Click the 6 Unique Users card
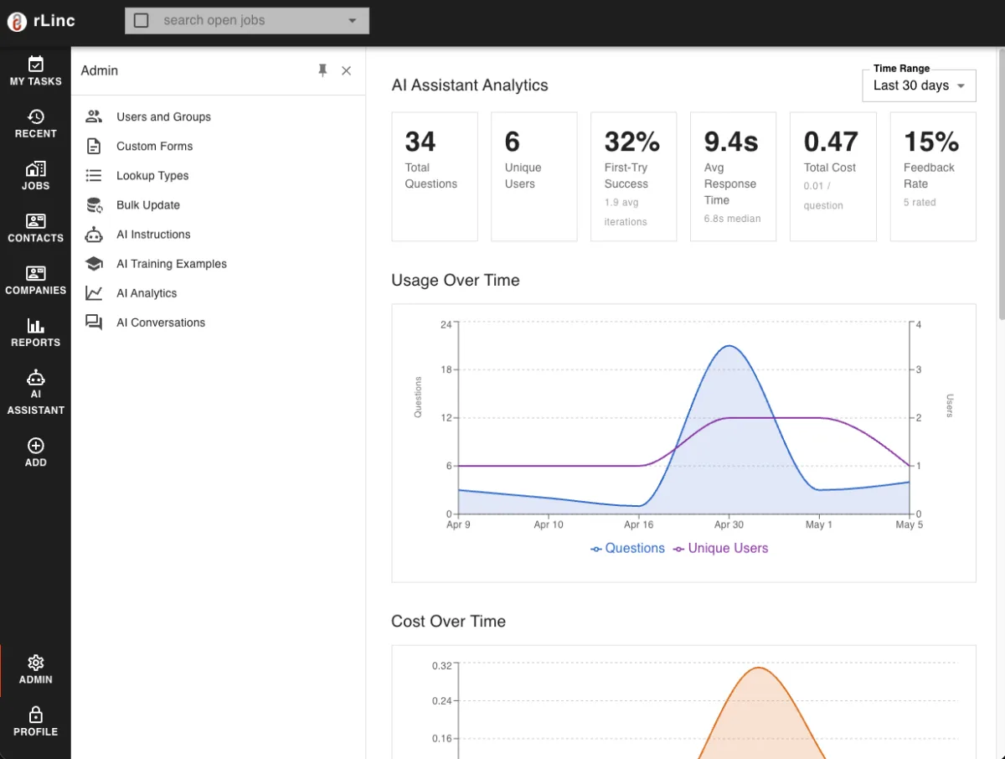The width and height of the screenshot is (1005, 759). click(x=533, y=177)
